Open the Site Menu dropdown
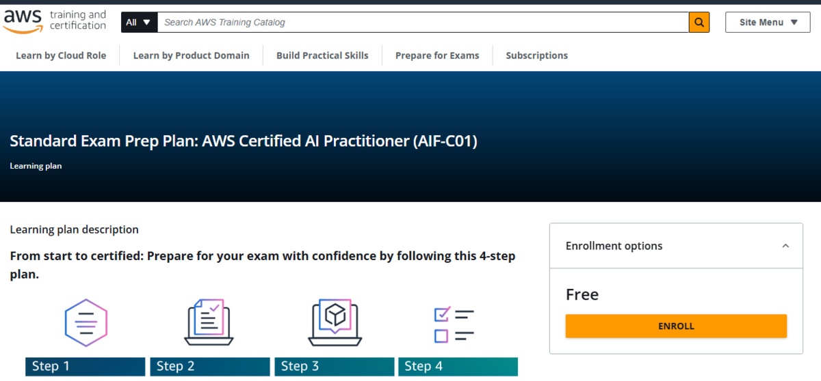 [x=769, y=23]
